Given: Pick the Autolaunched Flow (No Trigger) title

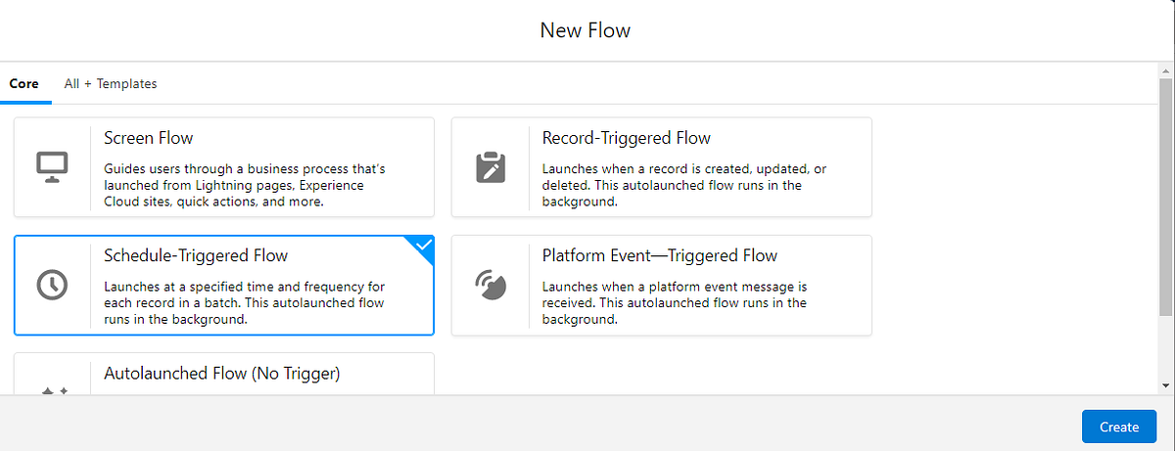Looking at the screenshot, I should tap(221, 373).
